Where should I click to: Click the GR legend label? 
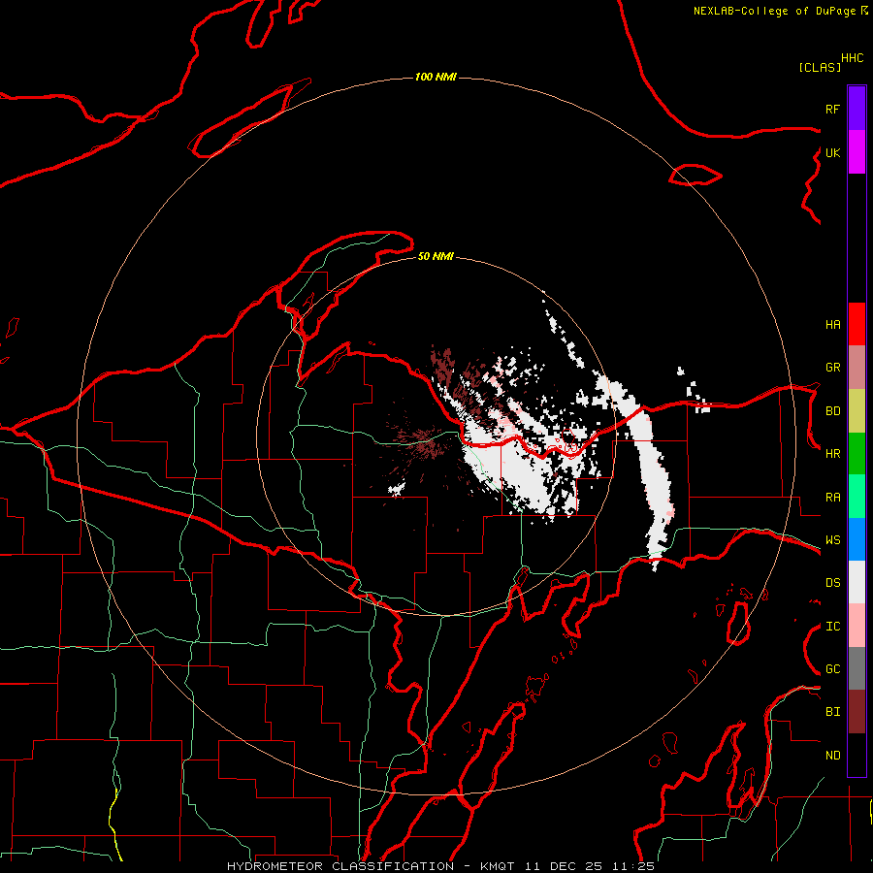click(832, 368)
